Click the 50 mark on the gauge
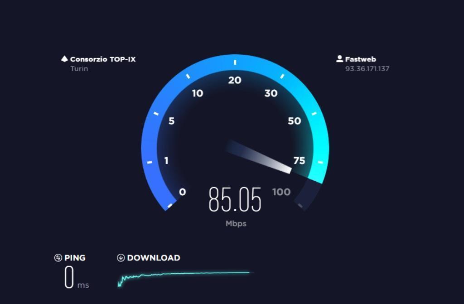Image resolution: width=464 pixels, height=304 pixels. click(x=294, y=121)
